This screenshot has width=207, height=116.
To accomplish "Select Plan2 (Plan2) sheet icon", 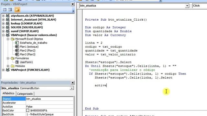I will 17,51.
